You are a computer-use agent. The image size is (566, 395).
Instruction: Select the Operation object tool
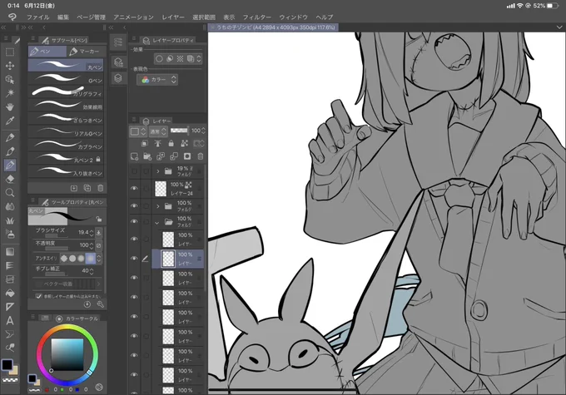click(x=10, y=79)
